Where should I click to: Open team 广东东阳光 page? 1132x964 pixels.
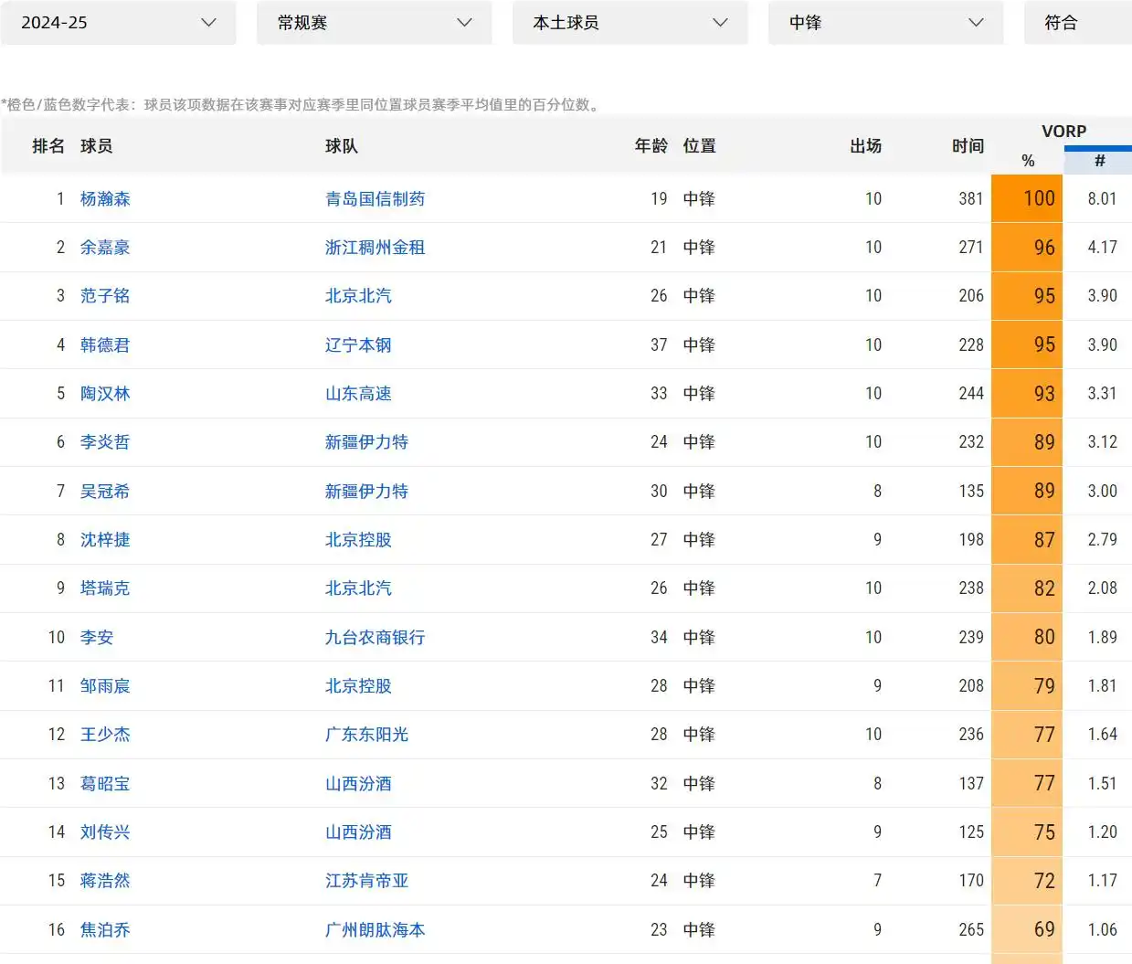(x=367, y=735)
